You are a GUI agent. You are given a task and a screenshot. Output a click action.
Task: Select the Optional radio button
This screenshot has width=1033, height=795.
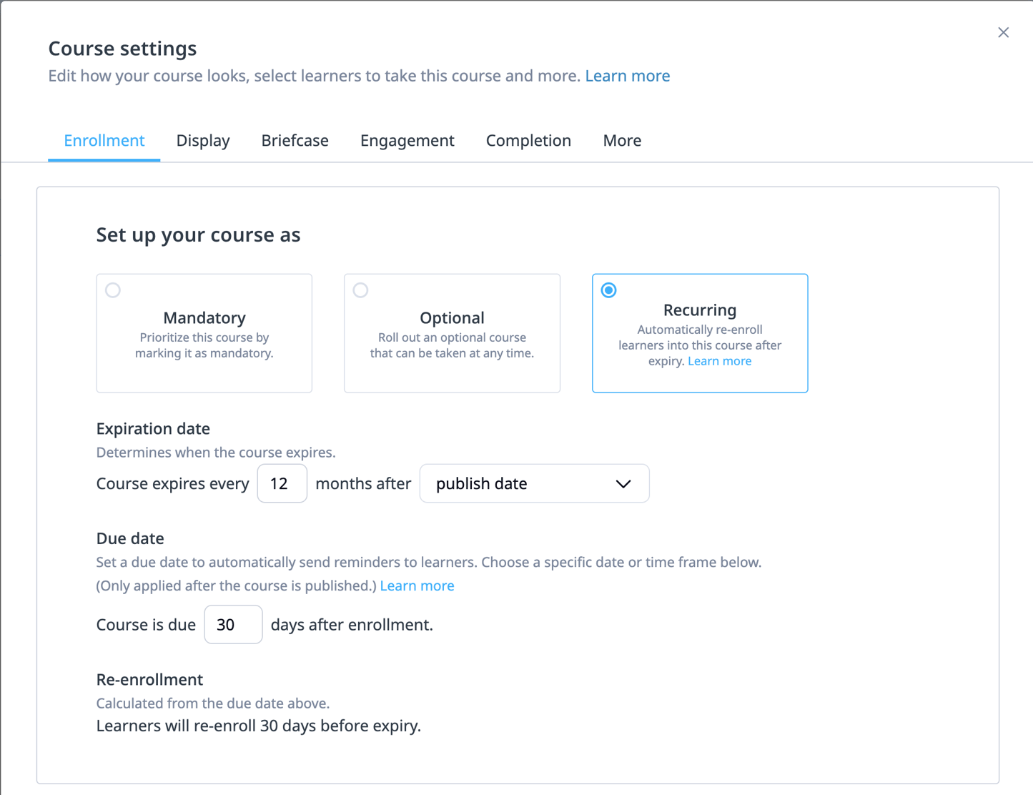(x=361, y=290)
